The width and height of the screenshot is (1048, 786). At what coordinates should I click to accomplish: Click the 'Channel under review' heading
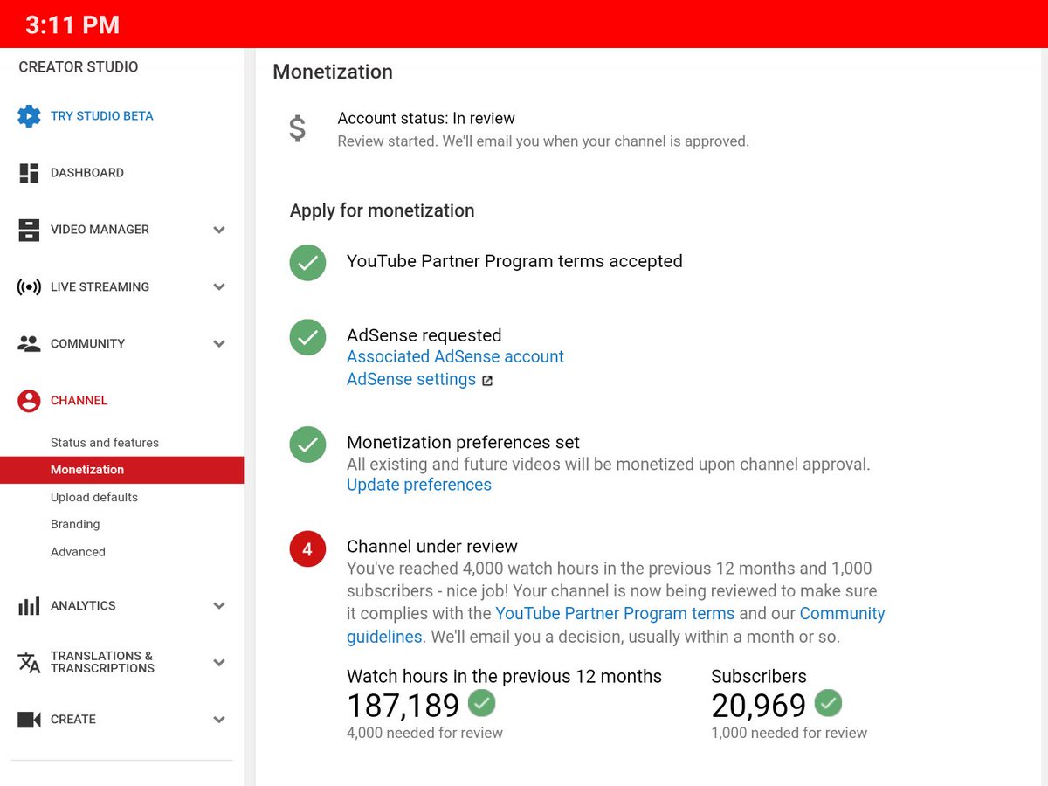(x=432, y=546)
